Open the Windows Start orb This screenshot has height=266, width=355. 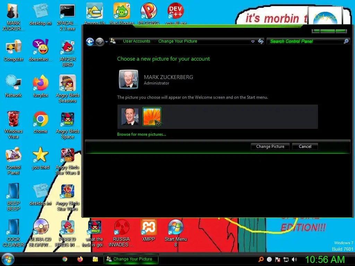(x=8, y=259)
